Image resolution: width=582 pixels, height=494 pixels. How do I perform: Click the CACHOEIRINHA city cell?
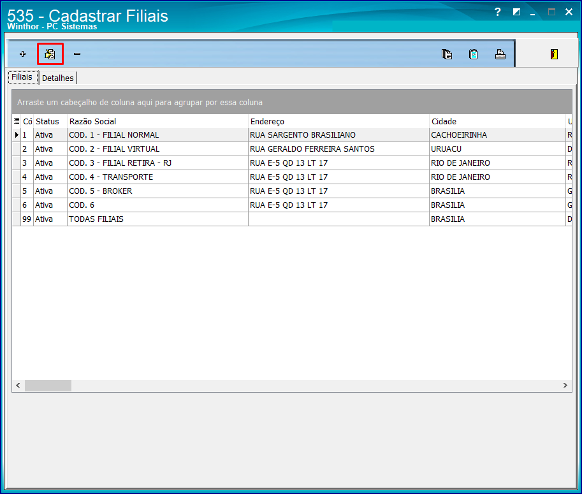tap(497, 135)
